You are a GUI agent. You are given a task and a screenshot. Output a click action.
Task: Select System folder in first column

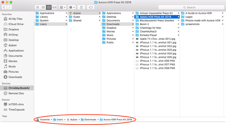pyautogui.click(x=51, y=20)
